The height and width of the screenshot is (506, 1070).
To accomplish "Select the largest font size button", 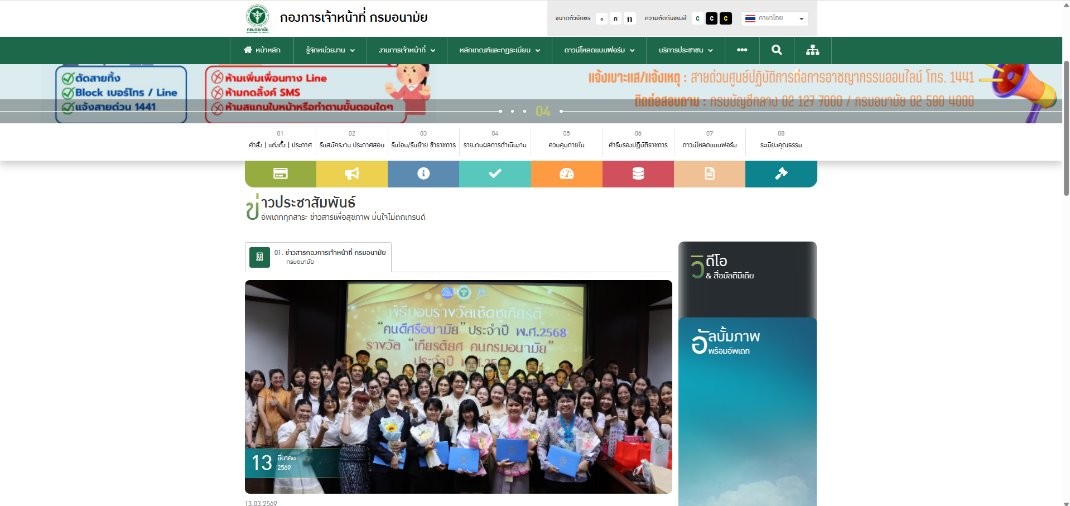I will coord(629,18).
